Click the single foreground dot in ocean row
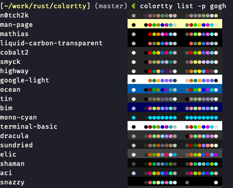 134,90
